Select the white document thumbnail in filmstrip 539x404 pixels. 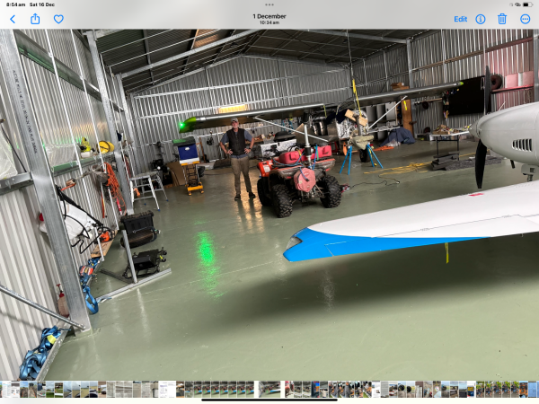[x=167, y=389]
